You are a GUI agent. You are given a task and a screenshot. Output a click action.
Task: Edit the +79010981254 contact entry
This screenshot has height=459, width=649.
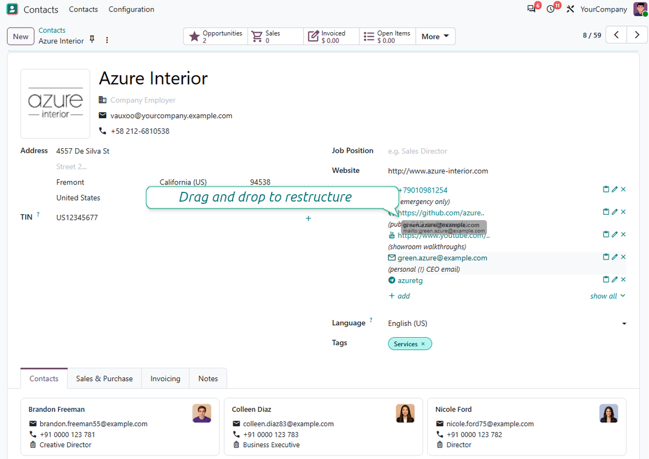tap(615, 189)
